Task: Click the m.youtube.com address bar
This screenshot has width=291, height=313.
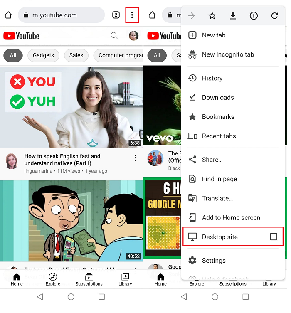Action: pyautogui.click(x=61, y=15)
